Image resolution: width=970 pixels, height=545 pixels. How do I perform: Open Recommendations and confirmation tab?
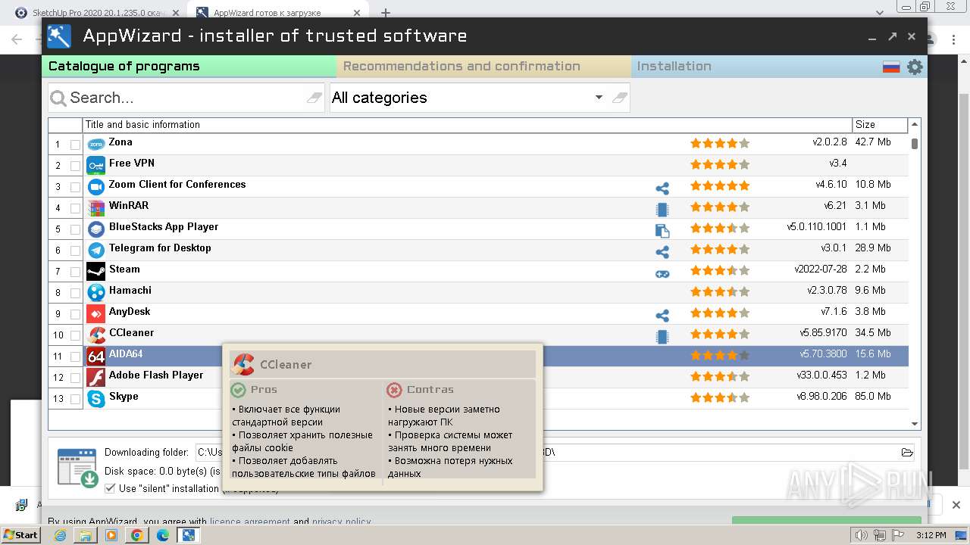[x=483, y=67]
